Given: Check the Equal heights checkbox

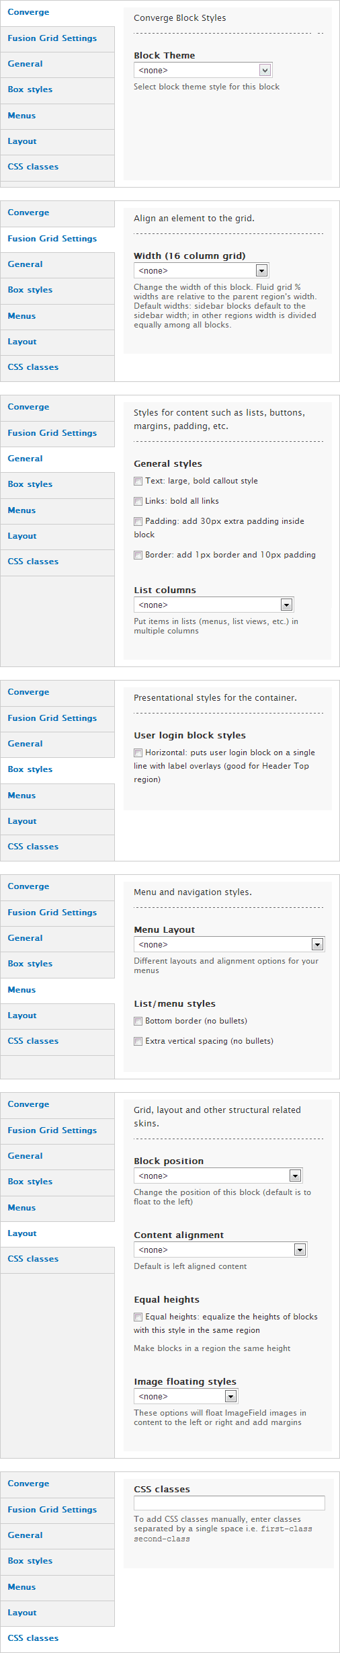Looking at the screenshot, I should point(138,1317).
